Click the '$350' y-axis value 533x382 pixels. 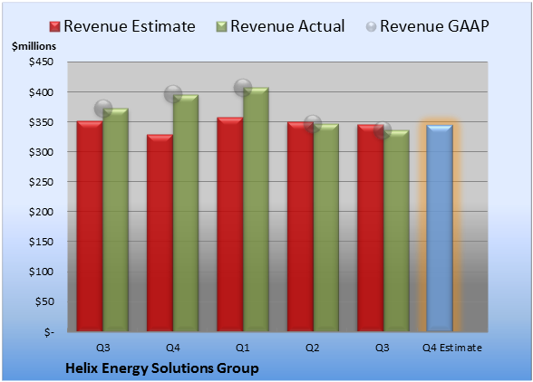tap(41, 122)
